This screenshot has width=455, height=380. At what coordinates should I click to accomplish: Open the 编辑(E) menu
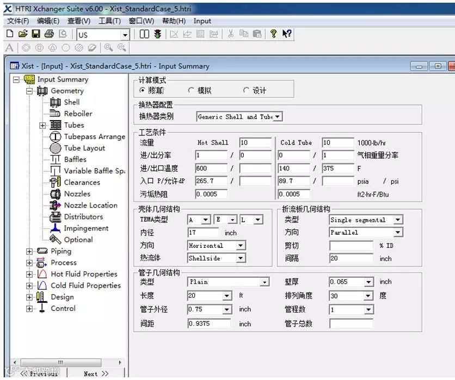48,21
